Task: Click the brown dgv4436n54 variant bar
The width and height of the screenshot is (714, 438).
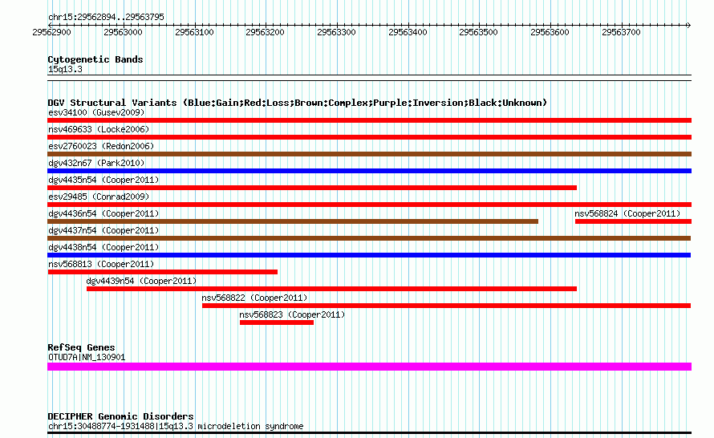Action: pyautogui.click(x=293, y=221)
